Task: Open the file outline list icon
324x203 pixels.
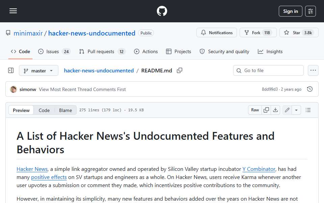Action: click(308, 110)
